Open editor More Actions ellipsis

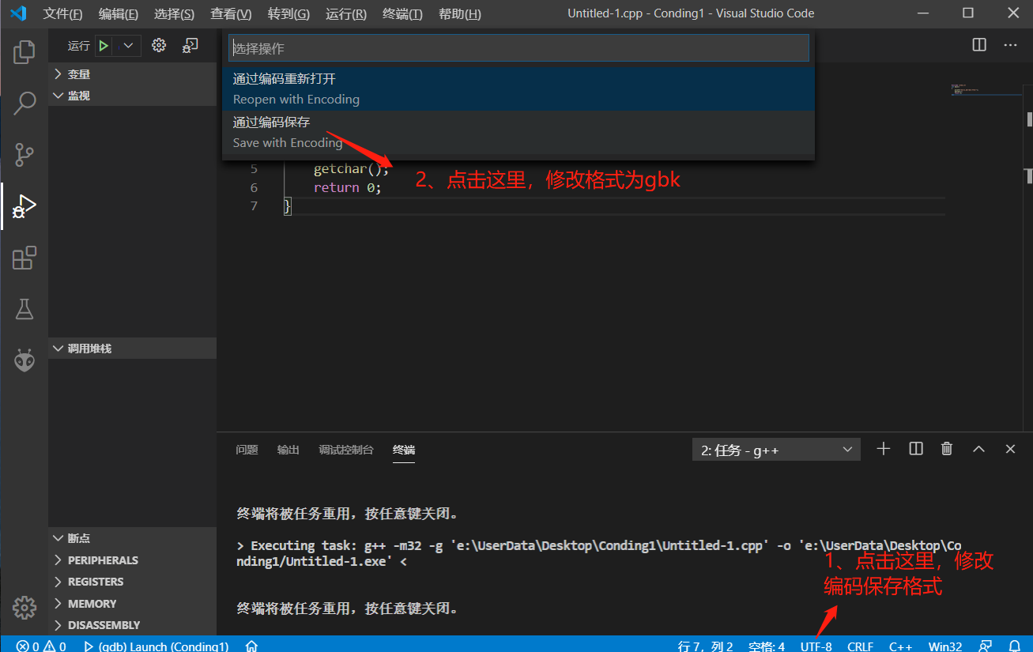pos(1010,45)
